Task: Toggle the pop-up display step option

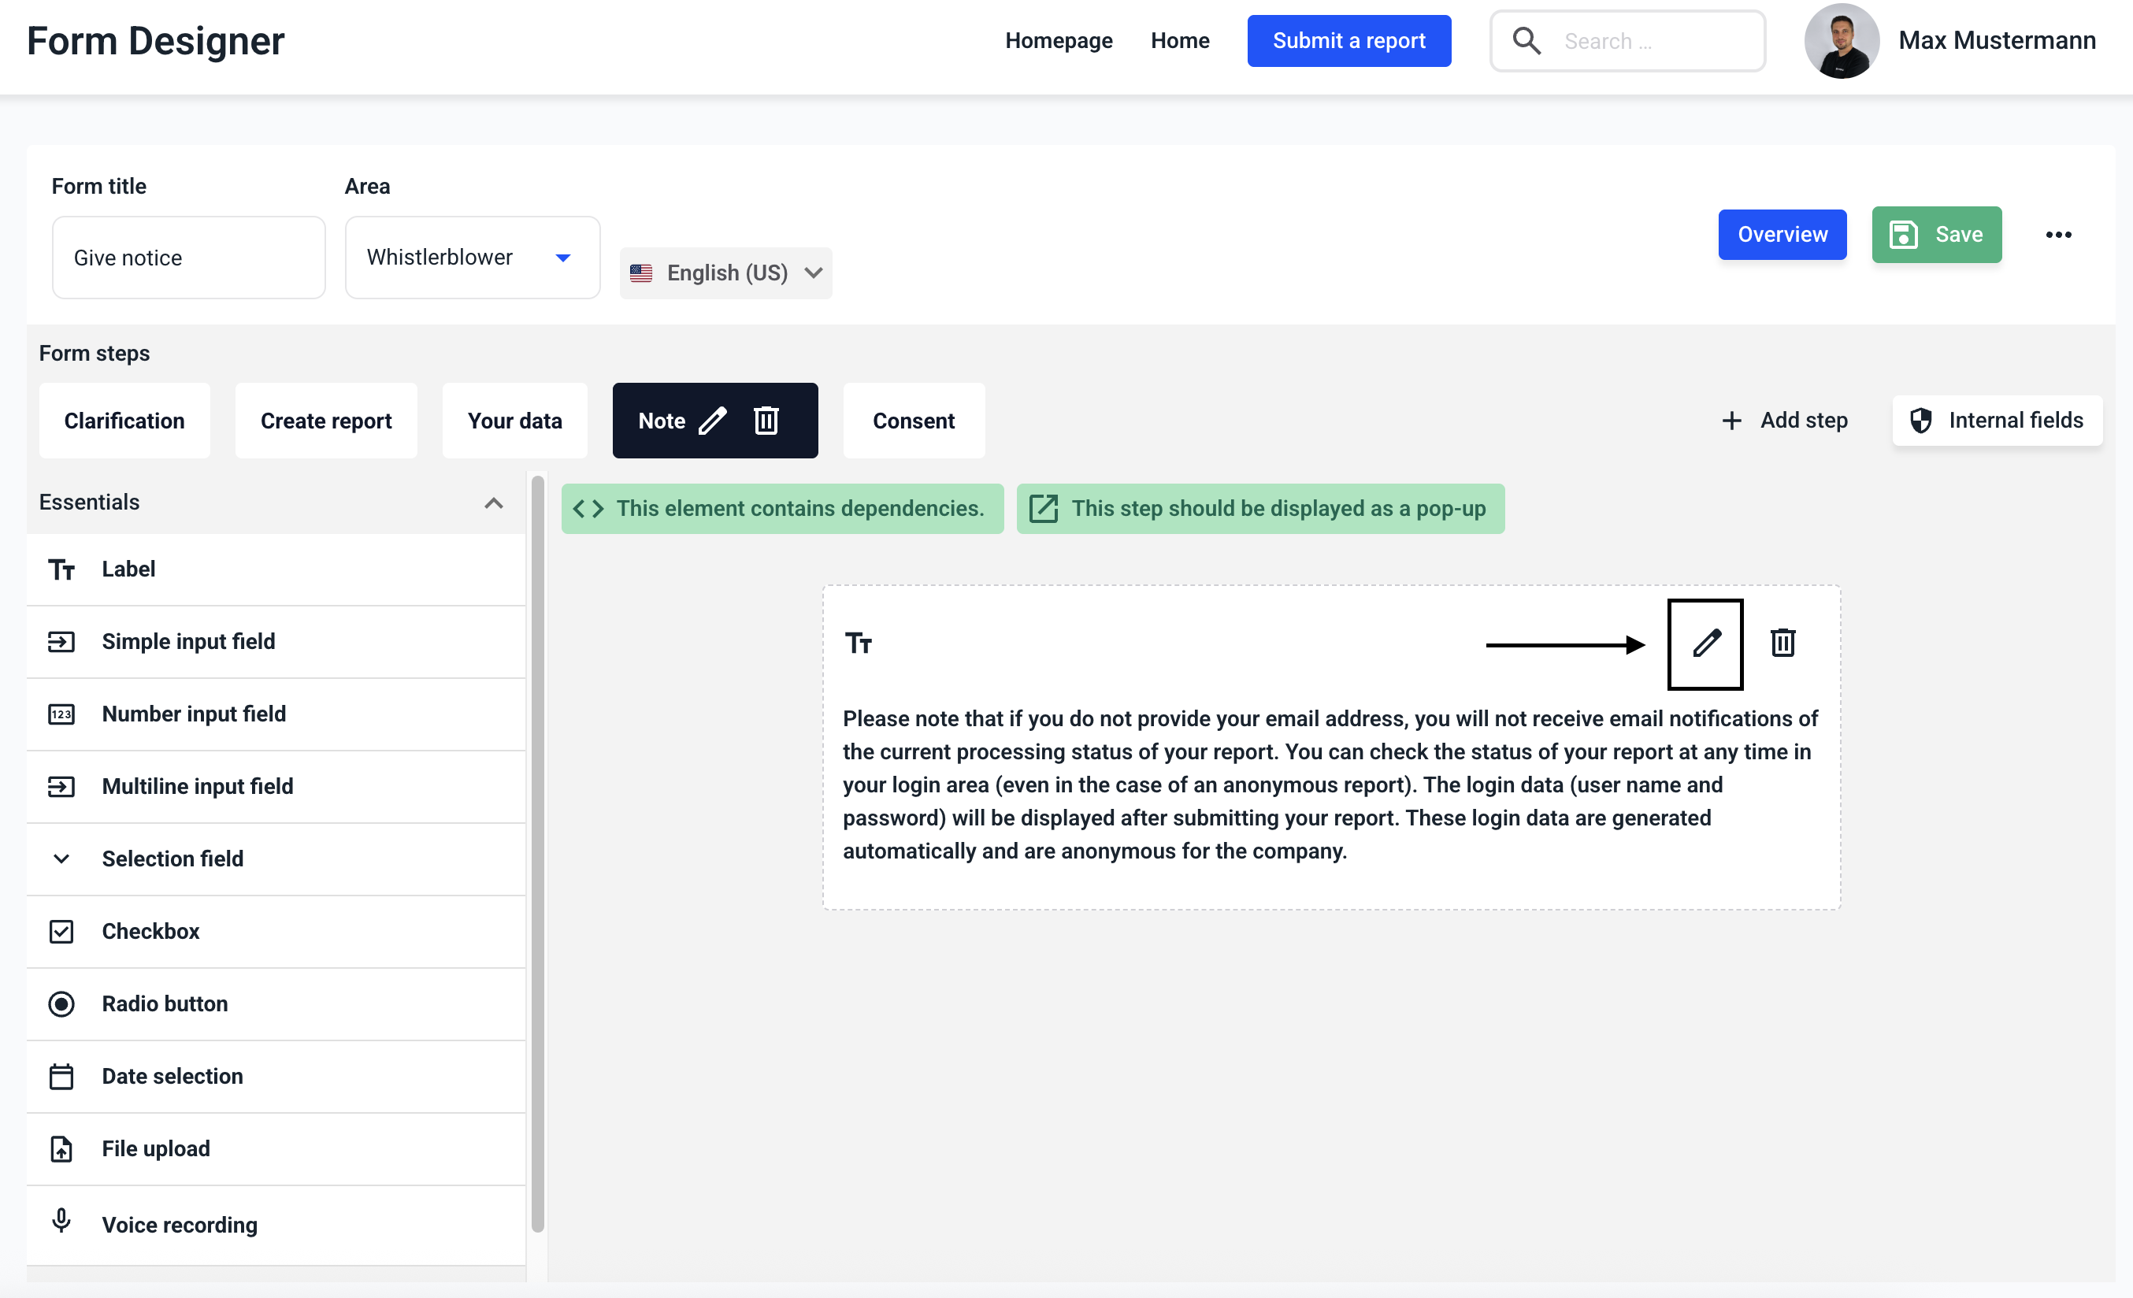Action: coord(1259,509)
